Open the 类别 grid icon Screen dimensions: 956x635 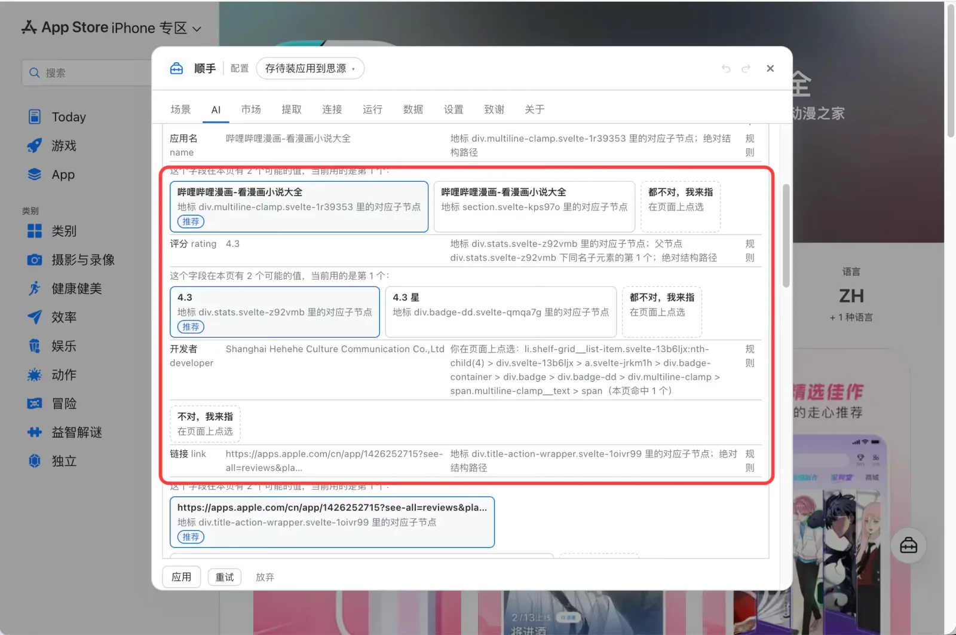tap(35, 231)
